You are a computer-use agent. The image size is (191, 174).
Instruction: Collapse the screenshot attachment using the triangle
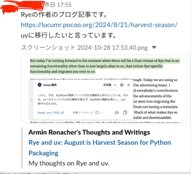154,47
